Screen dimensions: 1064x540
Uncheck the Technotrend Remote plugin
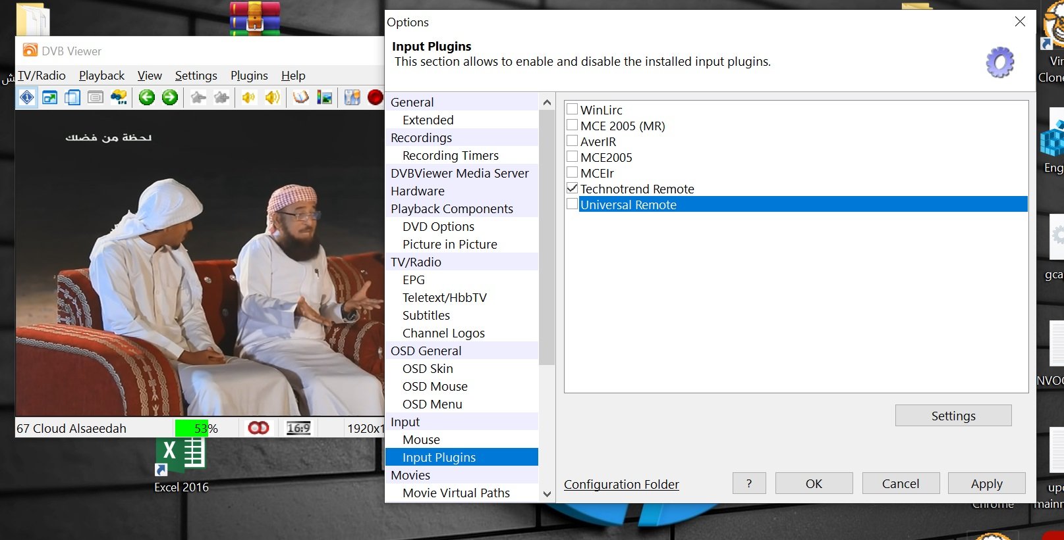tap(573, 189)
